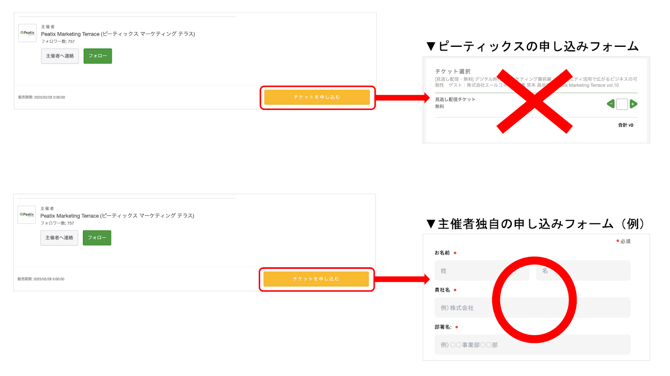Click the red arrow pointing to the organizer's form
The image size is (670, 376).
click(402, 279)
